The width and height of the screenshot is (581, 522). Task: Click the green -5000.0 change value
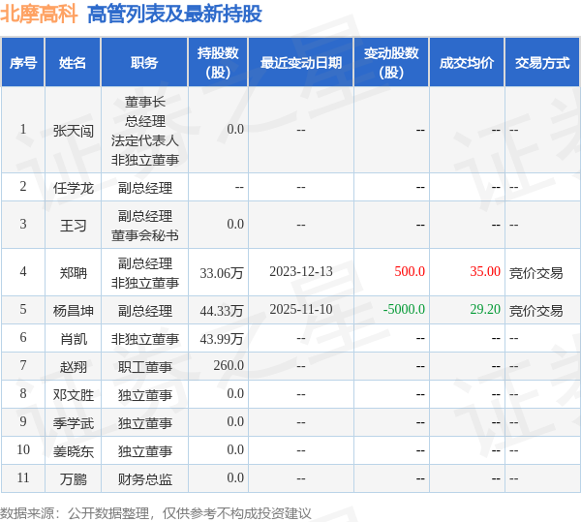[x=404, y=309]
